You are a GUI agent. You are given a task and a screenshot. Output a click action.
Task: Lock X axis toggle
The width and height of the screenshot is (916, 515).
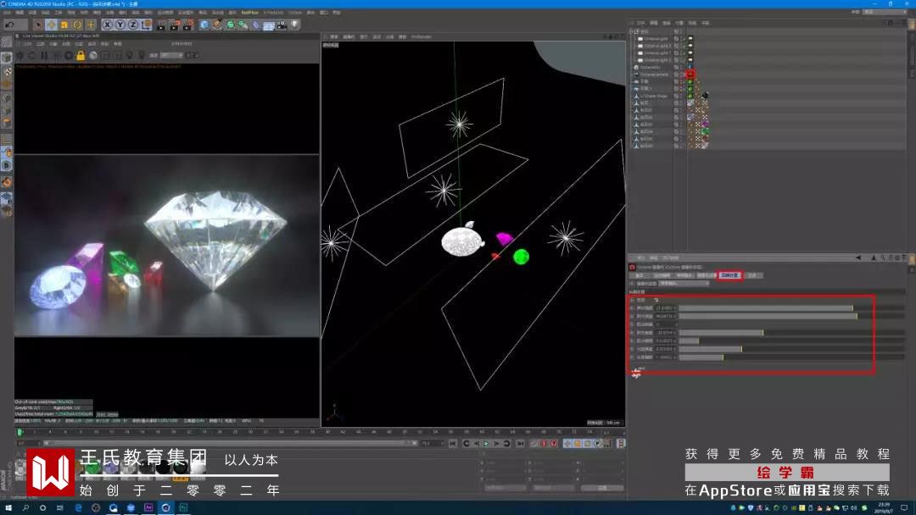pyautogui.click(x=108, y=25)
